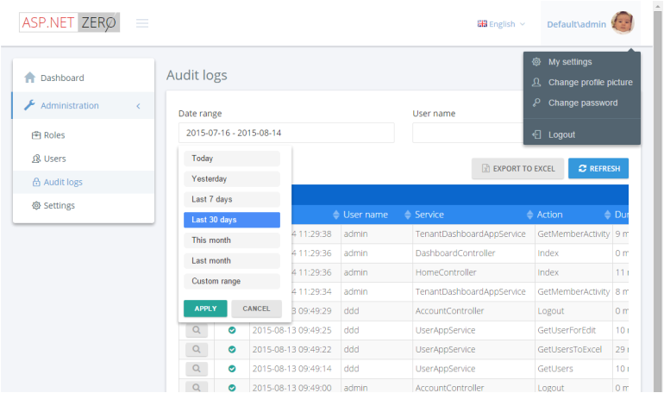
Task: Click the green success check for GetUsers row
Action: tap(231, 369)
